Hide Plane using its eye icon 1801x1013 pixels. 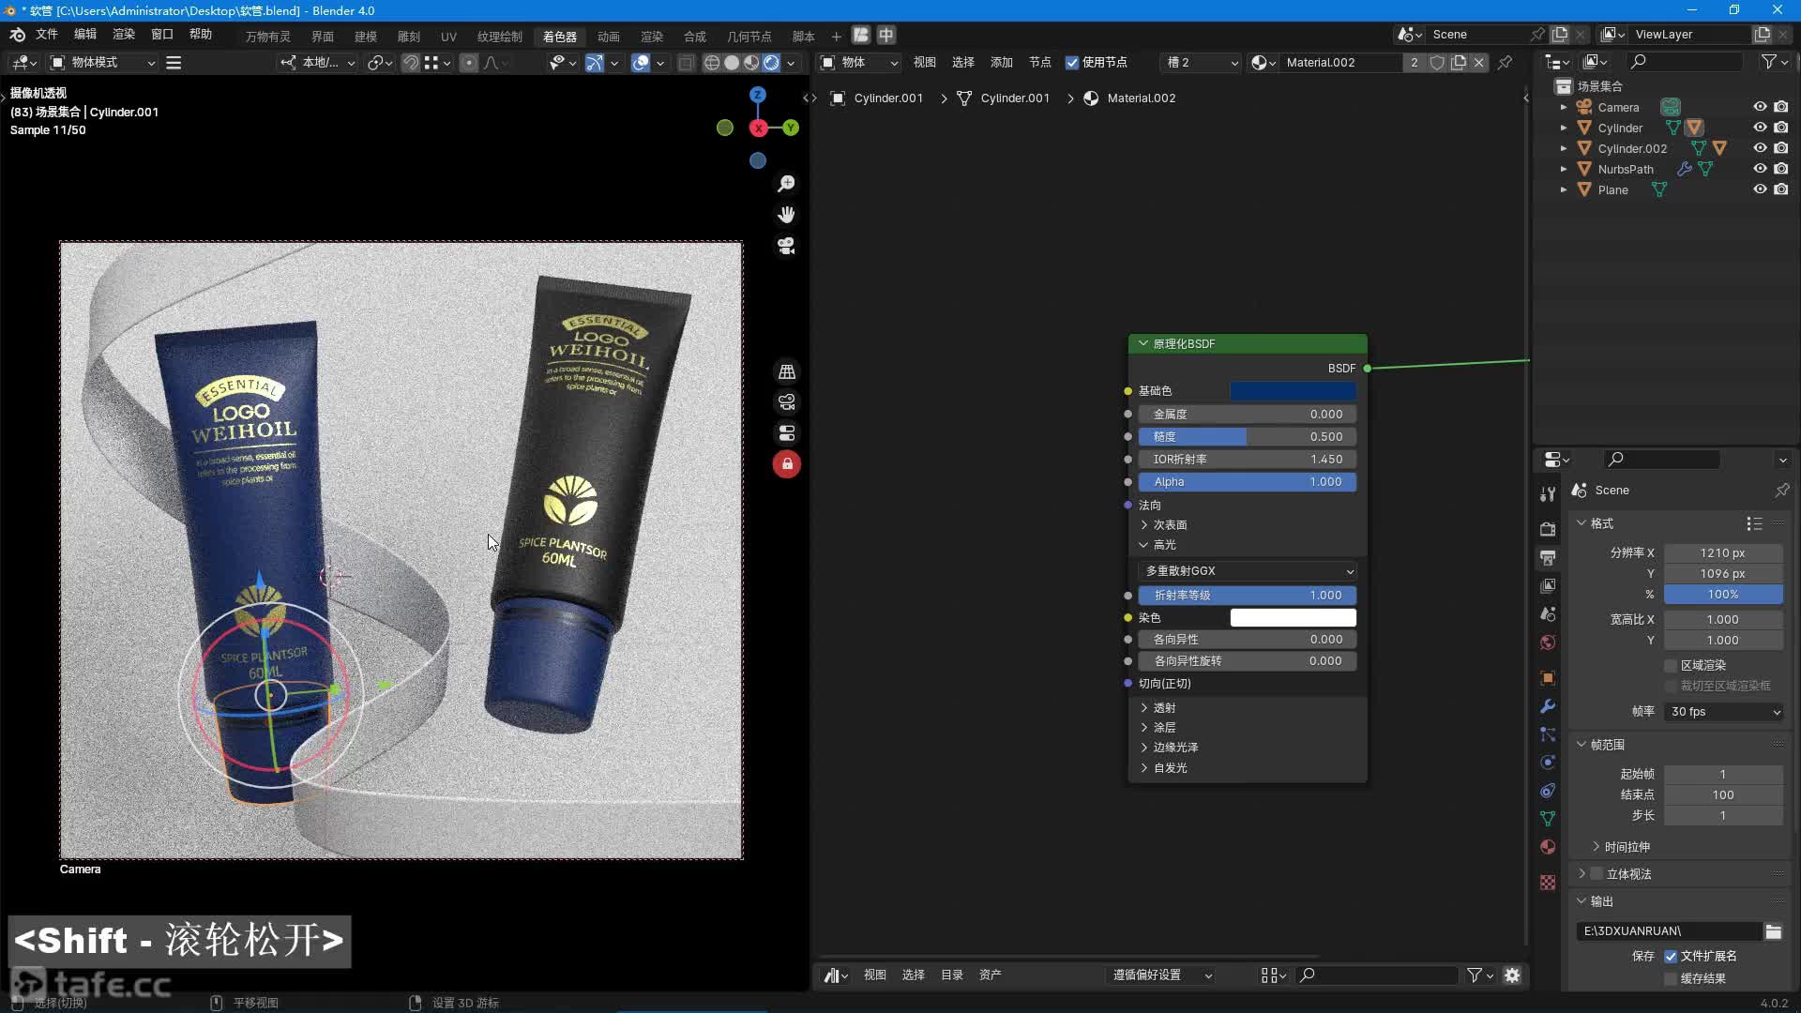(x=1760, y=189)
